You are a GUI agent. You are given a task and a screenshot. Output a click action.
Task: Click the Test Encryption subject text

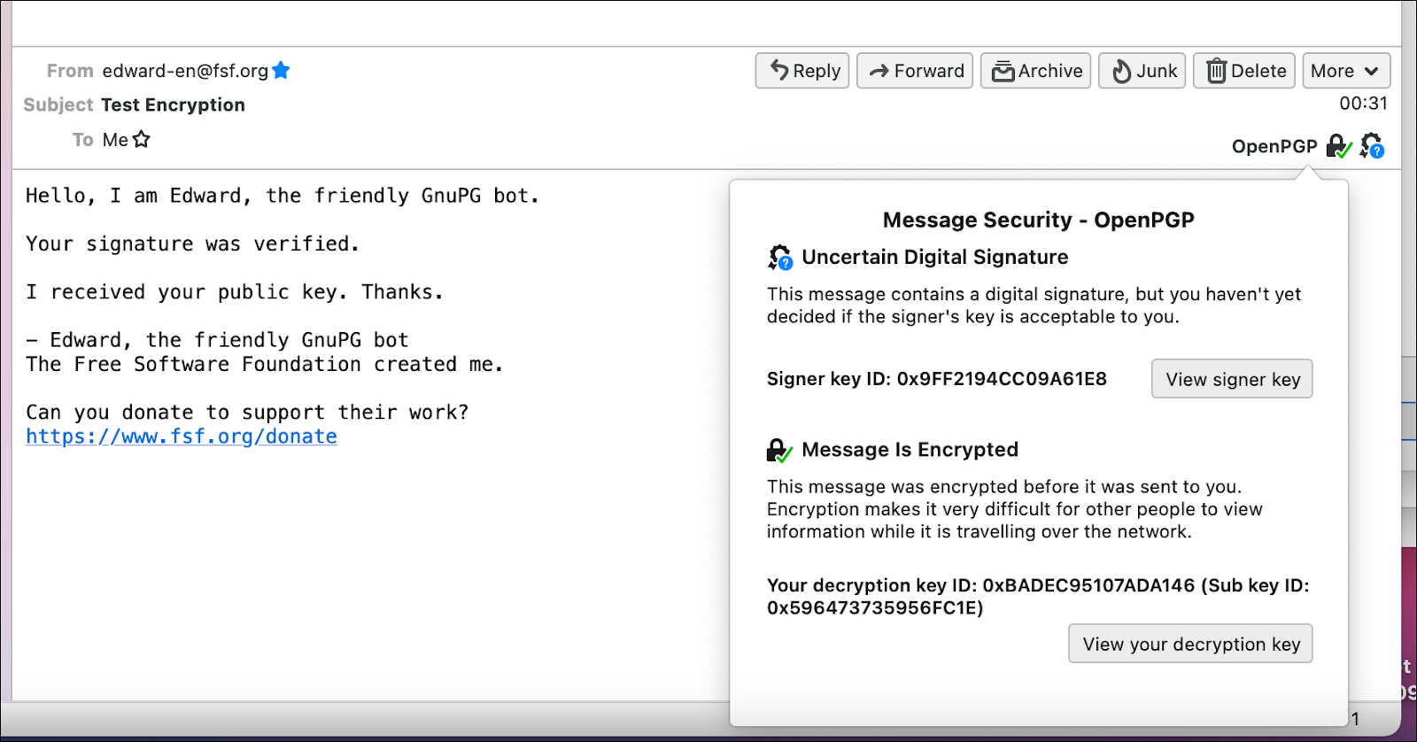[x=173, y=104]
